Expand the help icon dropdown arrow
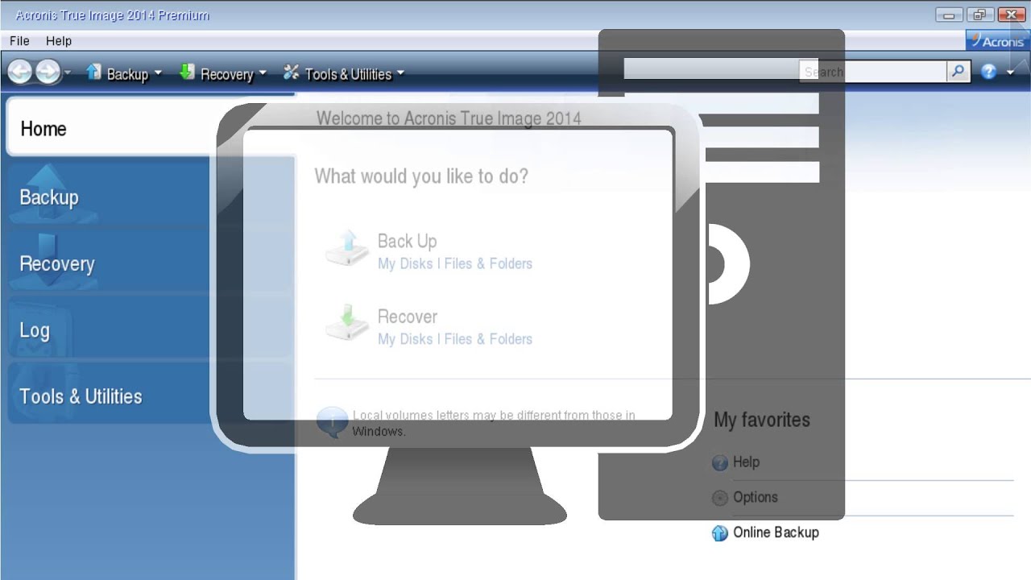Screen dimensions: 1031x580 tap(1011, 72)
